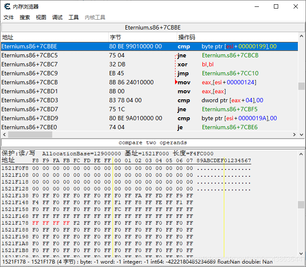This screenshot has height=267, width=306.
Task: Select row Eternium.s86+7CBD9 cmp byte
Action: point(149,118)
